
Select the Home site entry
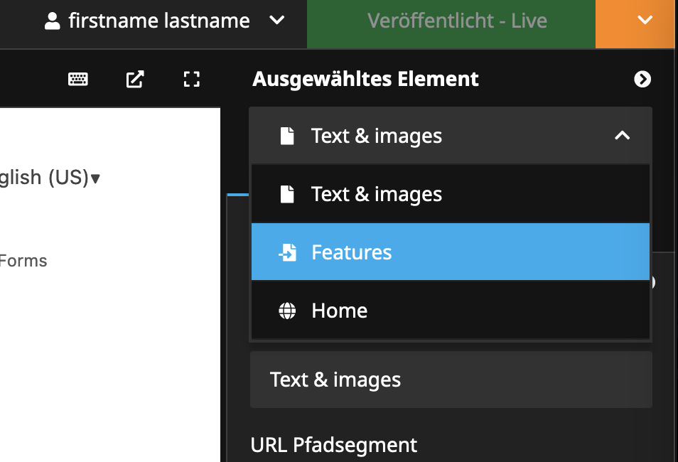point(451,310)
